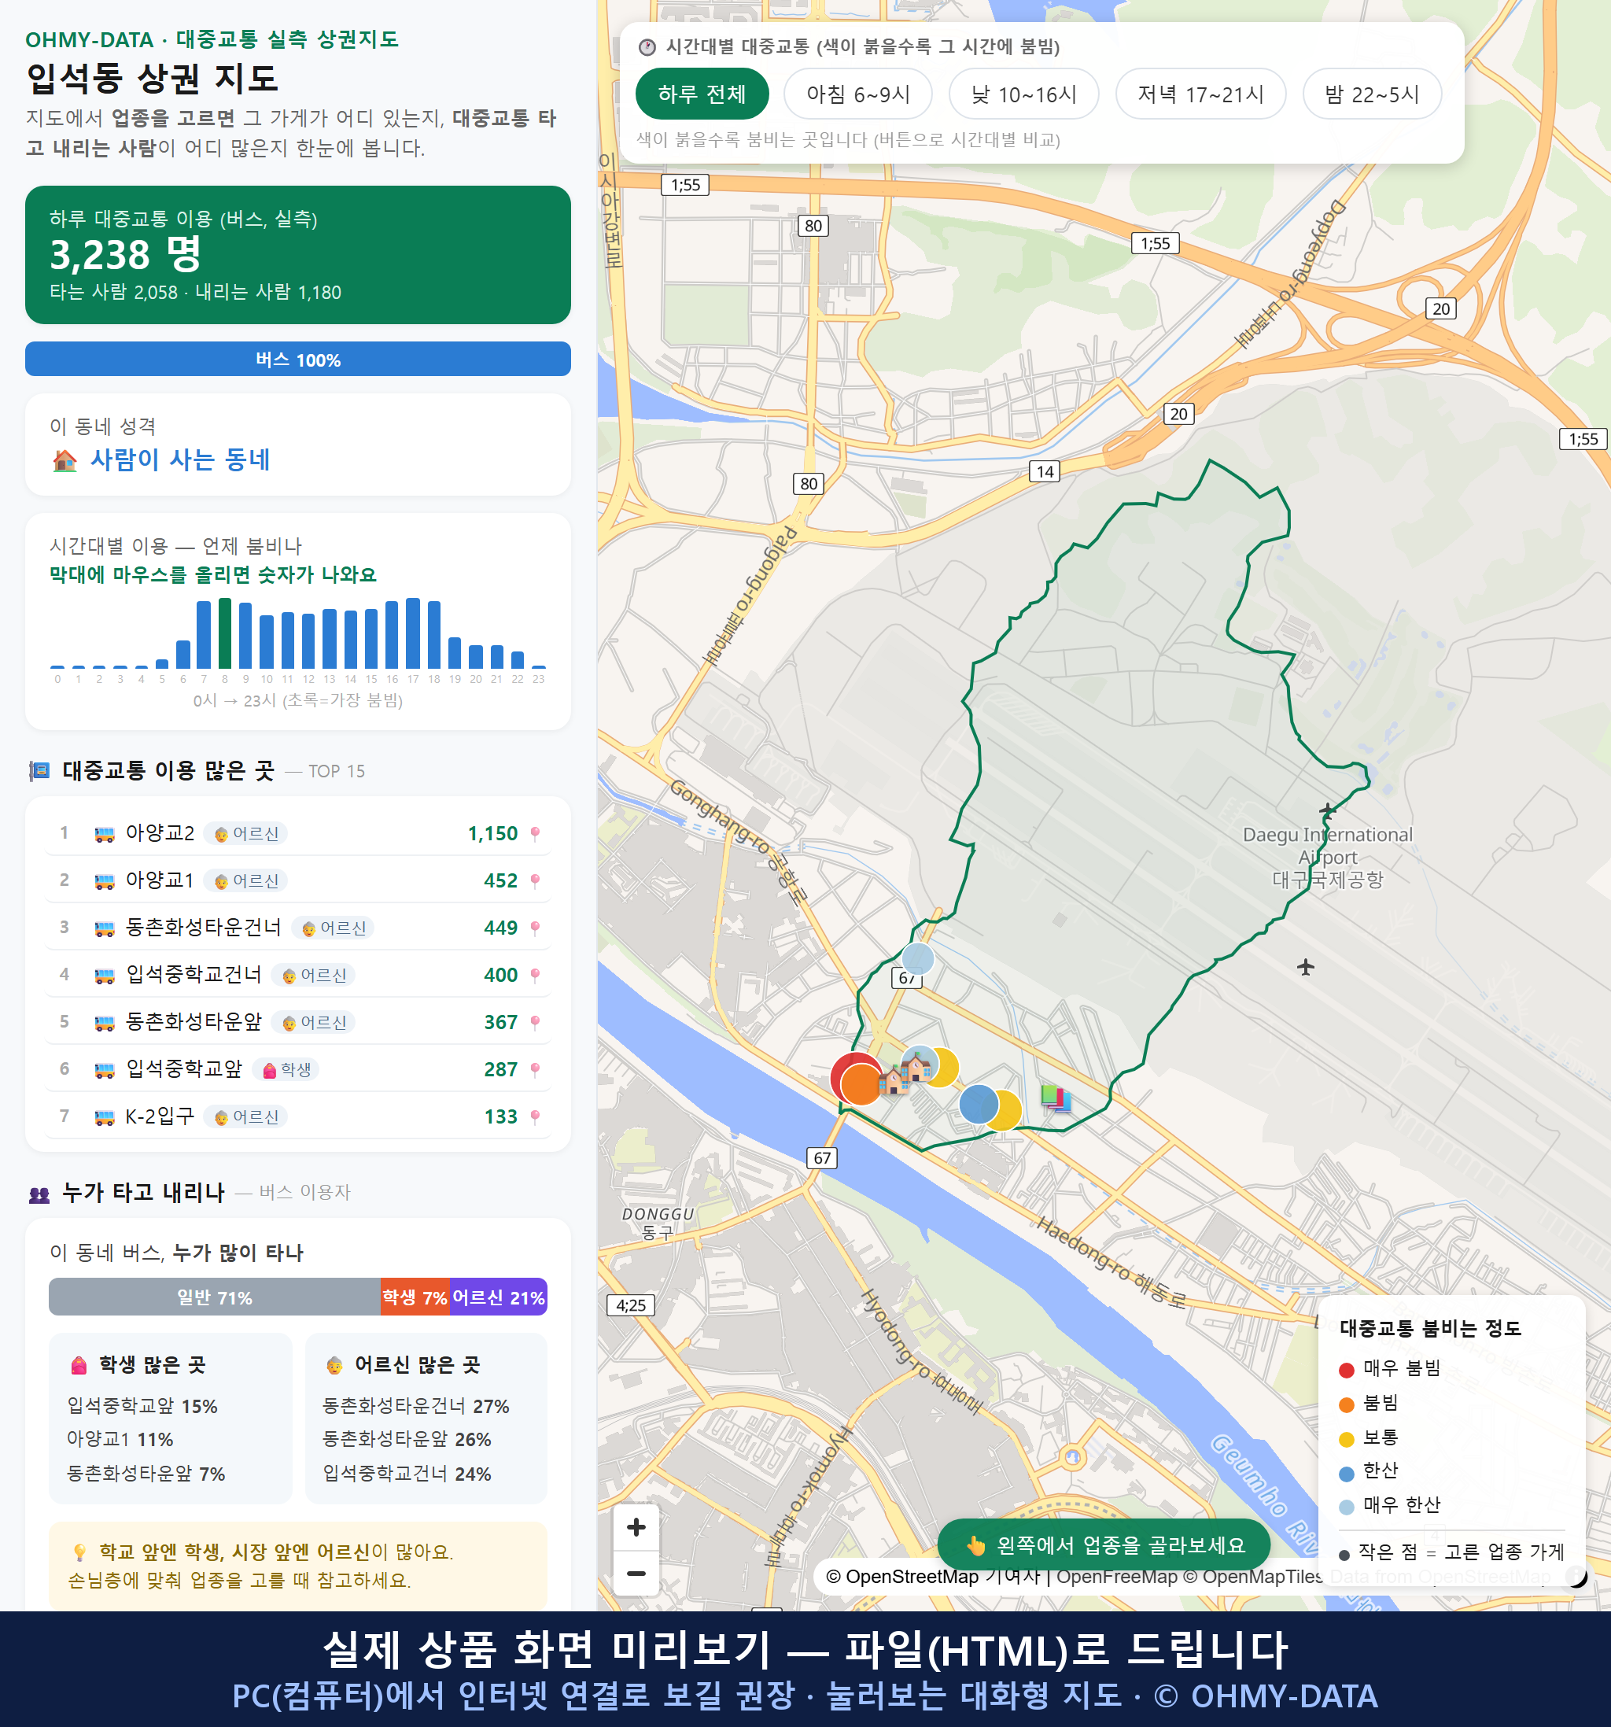Click the bus icon in the 입석중학교건너 row
The image size is (1611, 1727).
(104, 976)
